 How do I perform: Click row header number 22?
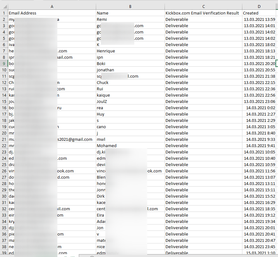tap(4, 146)
